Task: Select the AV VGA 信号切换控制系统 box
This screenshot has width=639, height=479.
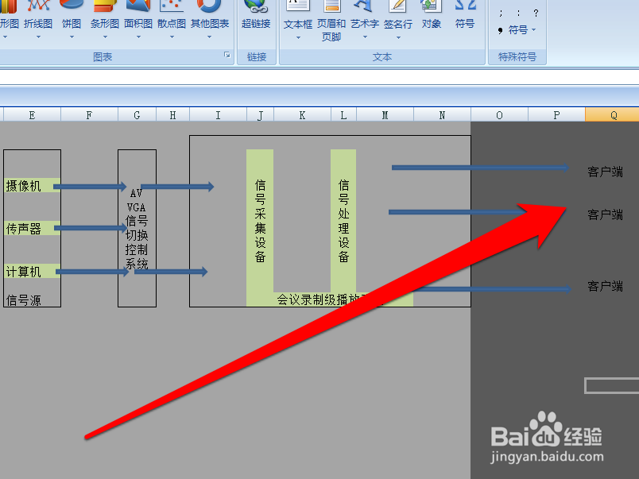Action: [137, 228]
